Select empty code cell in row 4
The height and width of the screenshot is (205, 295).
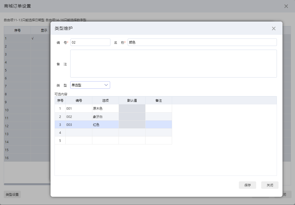click(79, 133)
